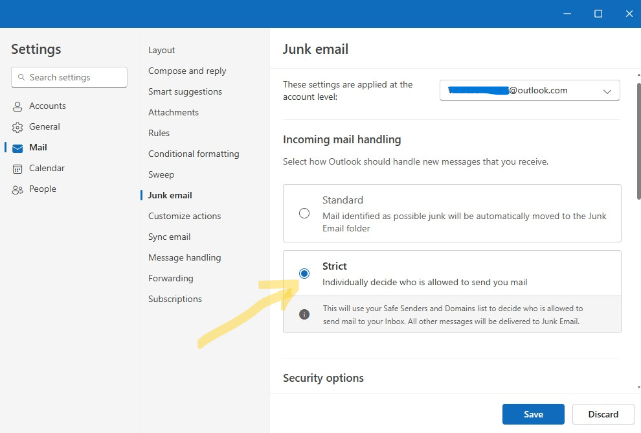Select Junk email settings item
The height and width of the screenshot is (433, 641).
[170, 195]
